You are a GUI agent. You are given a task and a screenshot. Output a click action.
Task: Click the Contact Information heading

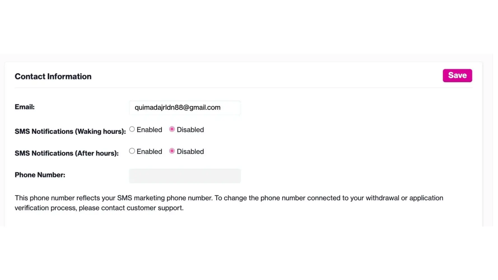tap(53, 76)
